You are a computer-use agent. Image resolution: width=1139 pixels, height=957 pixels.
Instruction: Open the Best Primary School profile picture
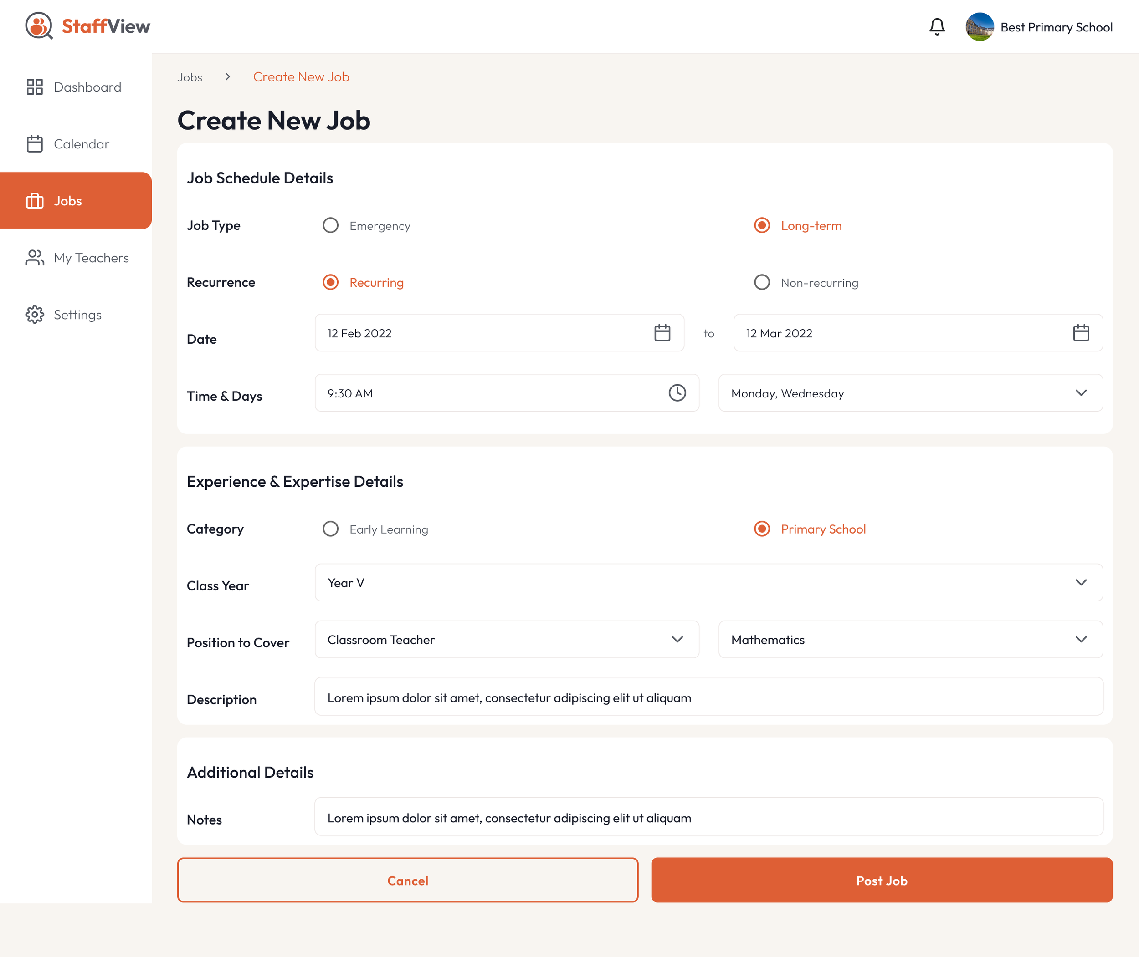980,26
